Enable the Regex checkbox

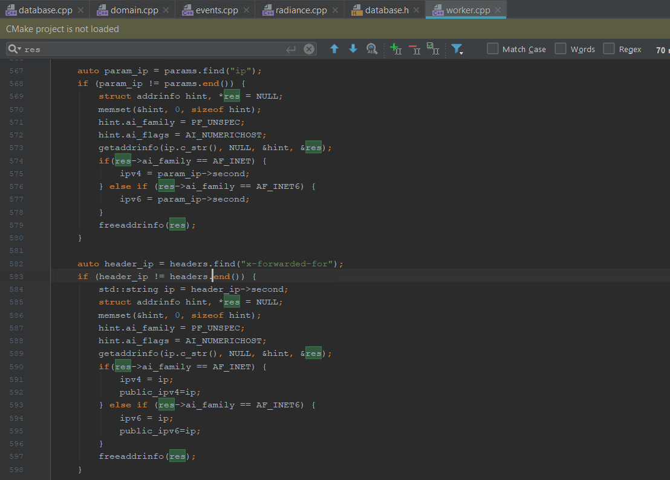point(608,49)
